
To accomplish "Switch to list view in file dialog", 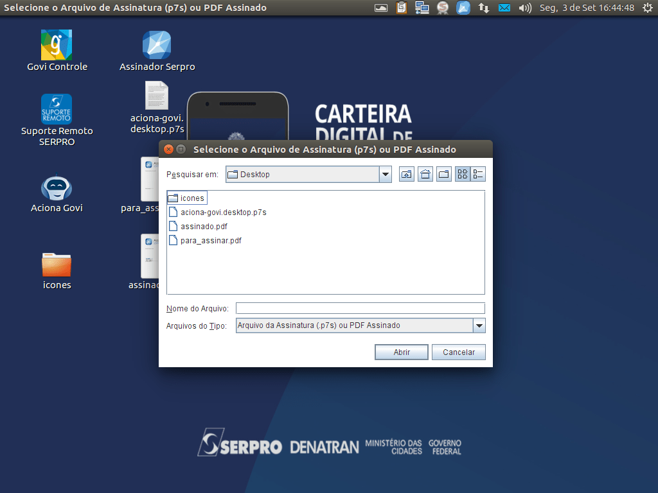I will tap(463, 175).
